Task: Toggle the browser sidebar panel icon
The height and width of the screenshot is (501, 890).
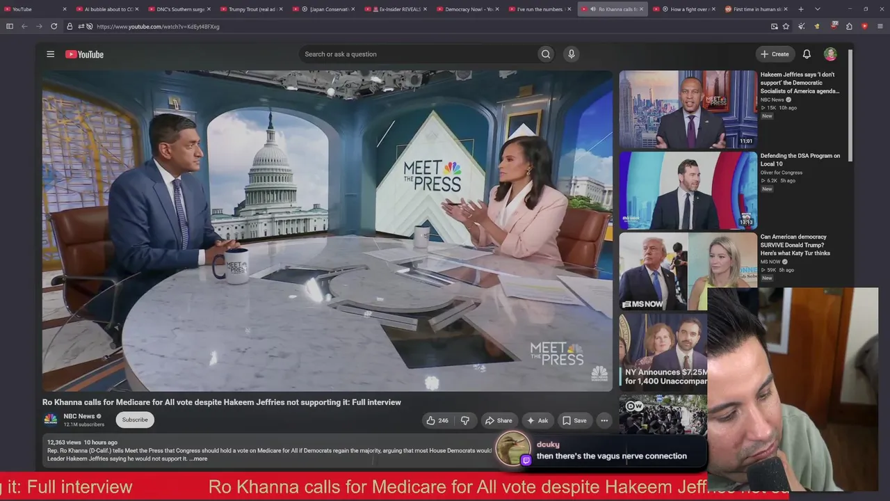Action: [x=10, y=26]
